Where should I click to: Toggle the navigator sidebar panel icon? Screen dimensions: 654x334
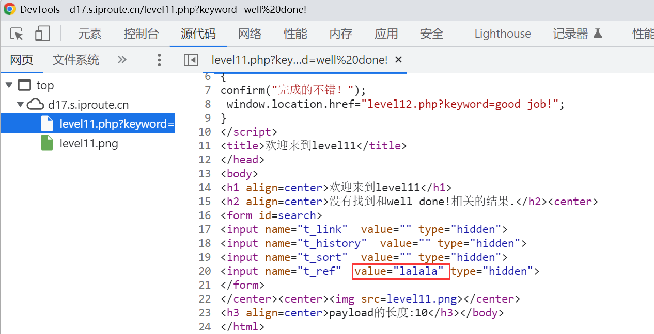coord(191,60)
